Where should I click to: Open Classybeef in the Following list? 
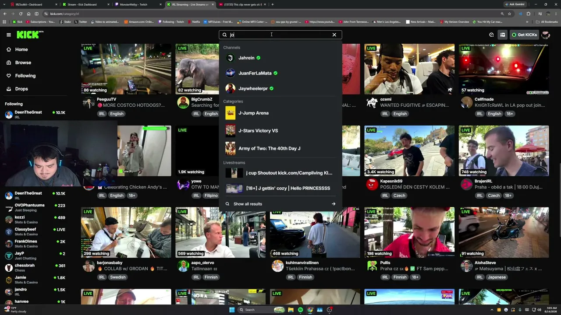click(x=35, y=231)
